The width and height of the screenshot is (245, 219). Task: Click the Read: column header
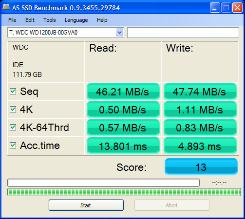point(103,48)
